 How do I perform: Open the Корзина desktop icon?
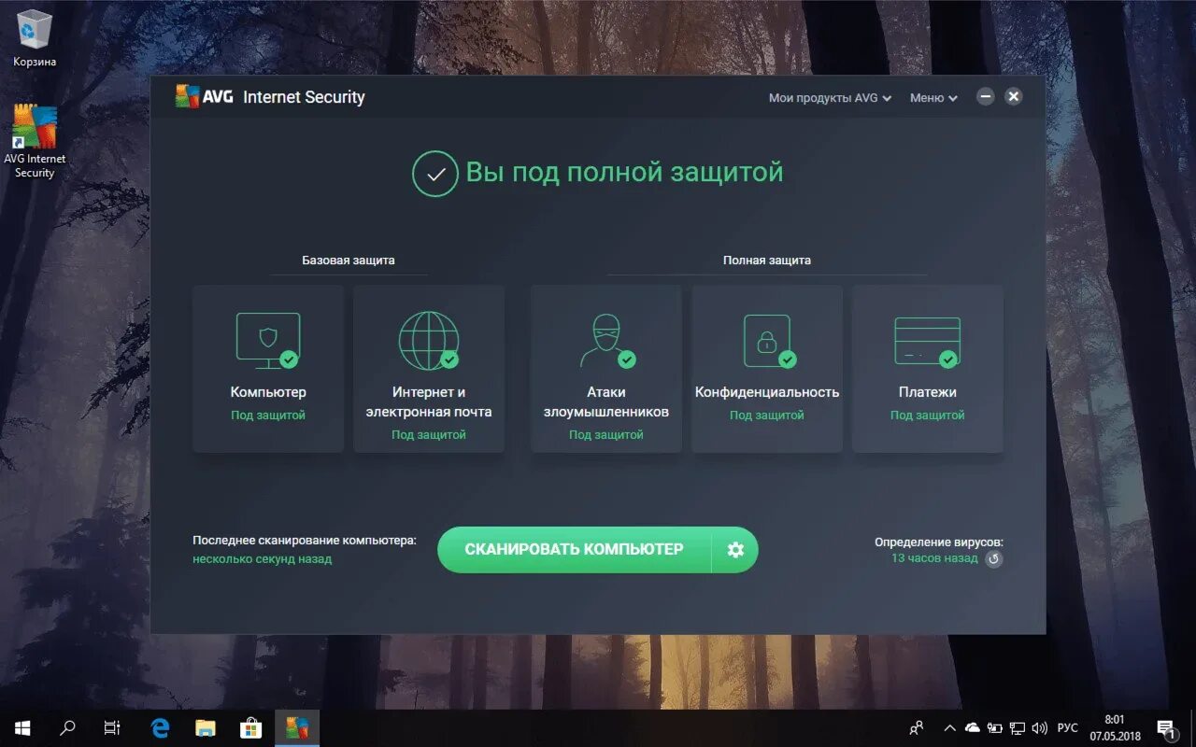click(x=35, y=38)
